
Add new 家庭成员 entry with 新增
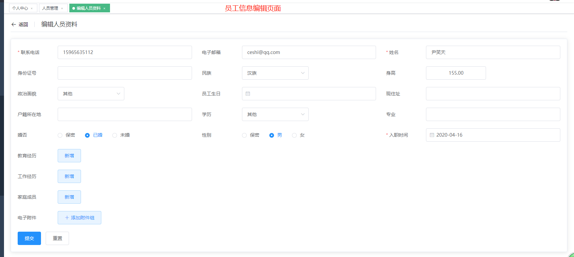click(69, 197)
